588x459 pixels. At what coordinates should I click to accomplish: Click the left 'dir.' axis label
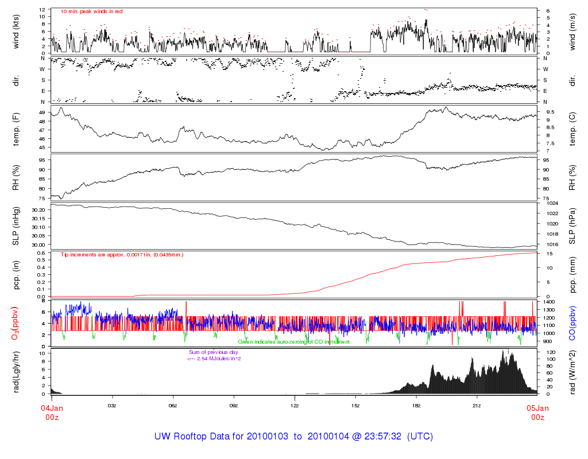[16, 80]
